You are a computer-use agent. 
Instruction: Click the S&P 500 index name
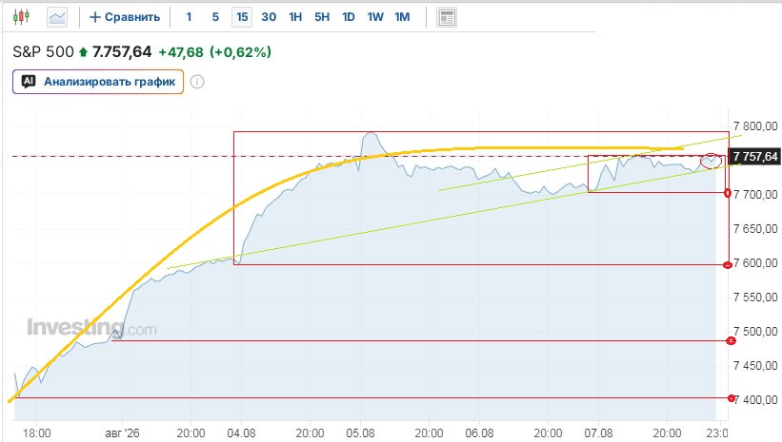tap(43, 51)
